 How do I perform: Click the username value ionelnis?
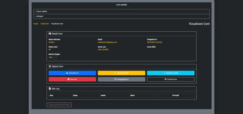pyautogui.click(x=51, y=42)
